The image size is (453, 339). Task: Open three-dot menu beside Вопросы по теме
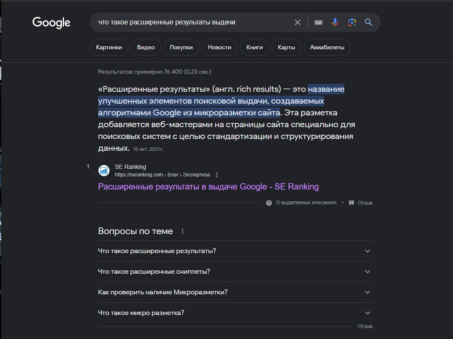pyautogui.click(x=183, y=231)
